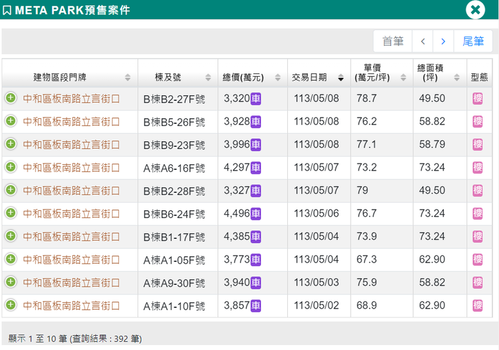Open address link in A棟A1-05F號 row
The height and width of the screenshot is (350, 499).
[71, 260]
